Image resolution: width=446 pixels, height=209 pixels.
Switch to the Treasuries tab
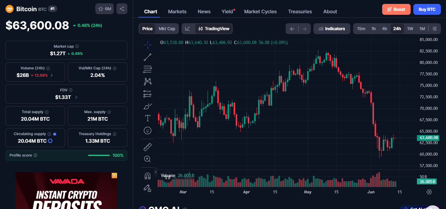point(300,11)
